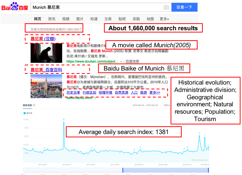242x175 pixels.
Task: Open the 人口 sublink
Action: (x=134, y=92)
